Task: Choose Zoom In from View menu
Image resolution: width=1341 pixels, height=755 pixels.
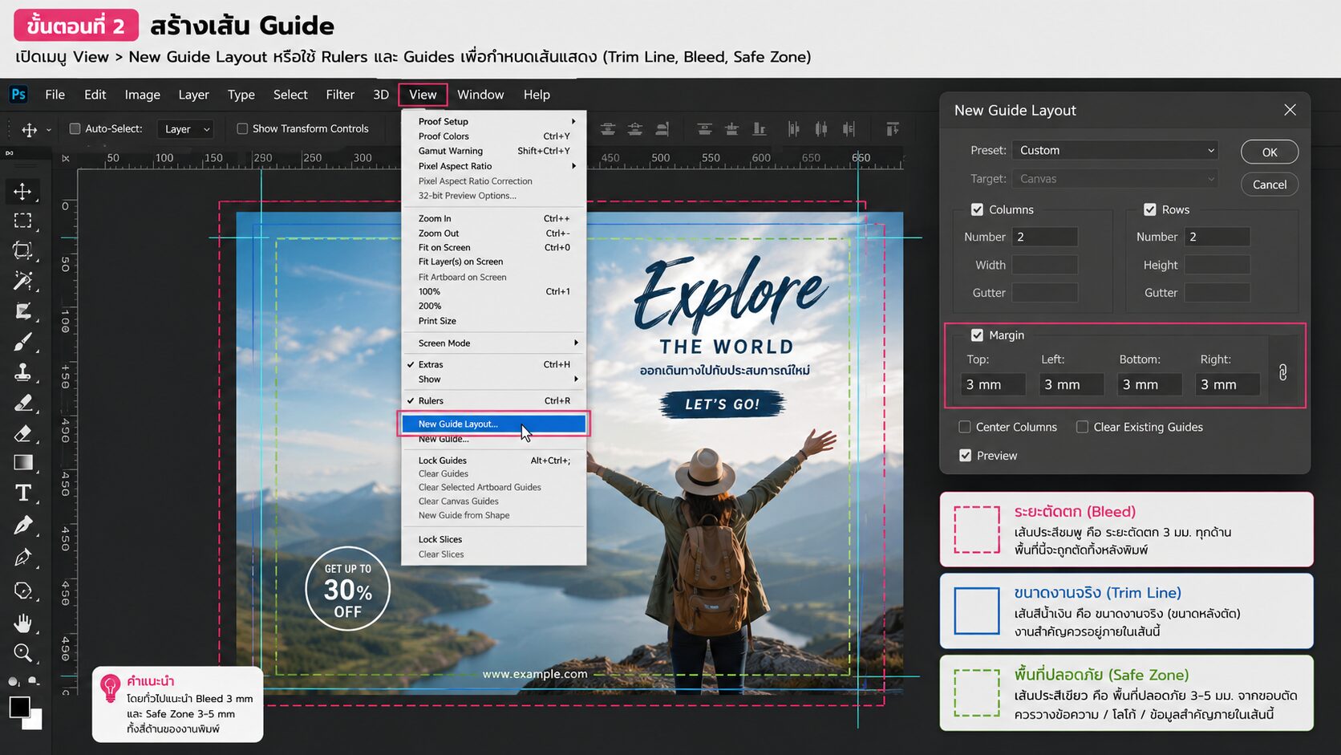Action: point(493,218)
